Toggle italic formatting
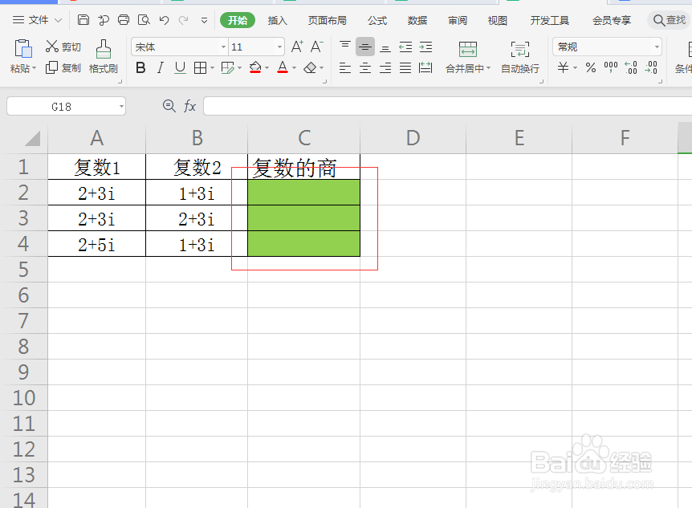Image resolution: width=692 pixels, height=508 pixels. pyautogui.click(x=161, y=68)
